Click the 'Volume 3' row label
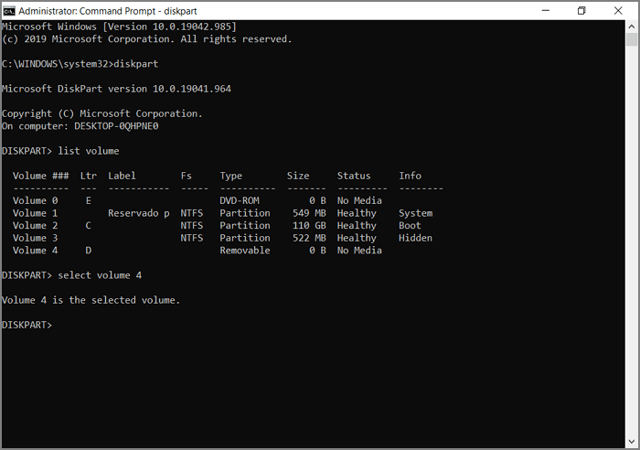640x450 pixels. [x=35, y=238]
